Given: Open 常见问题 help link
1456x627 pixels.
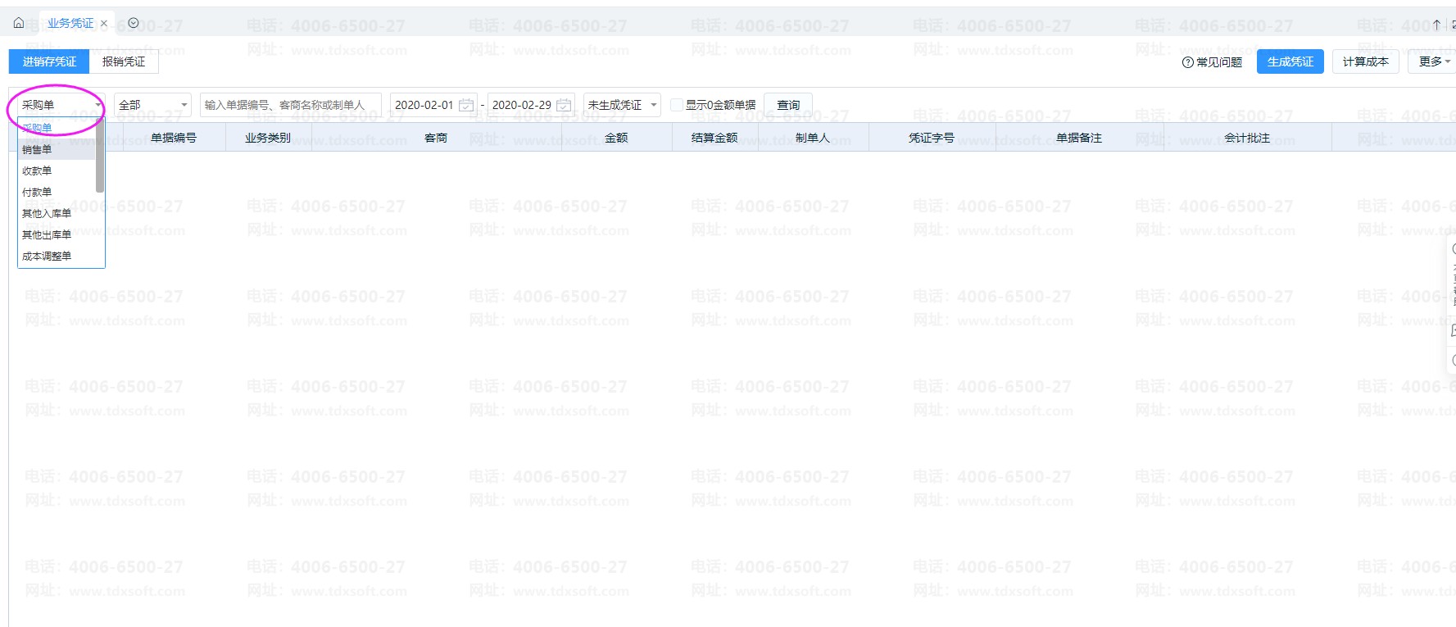Looking at the screenshot, I should click(1212, 62).
